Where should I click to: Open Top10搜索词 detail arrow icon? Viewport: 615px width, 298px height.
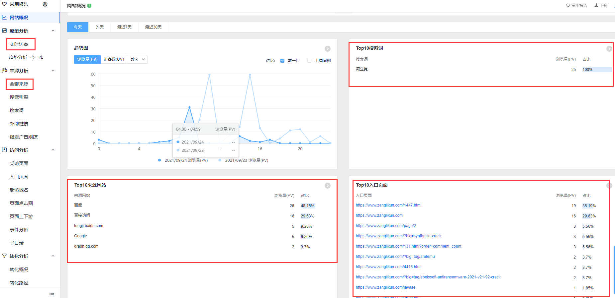point(609,49)
